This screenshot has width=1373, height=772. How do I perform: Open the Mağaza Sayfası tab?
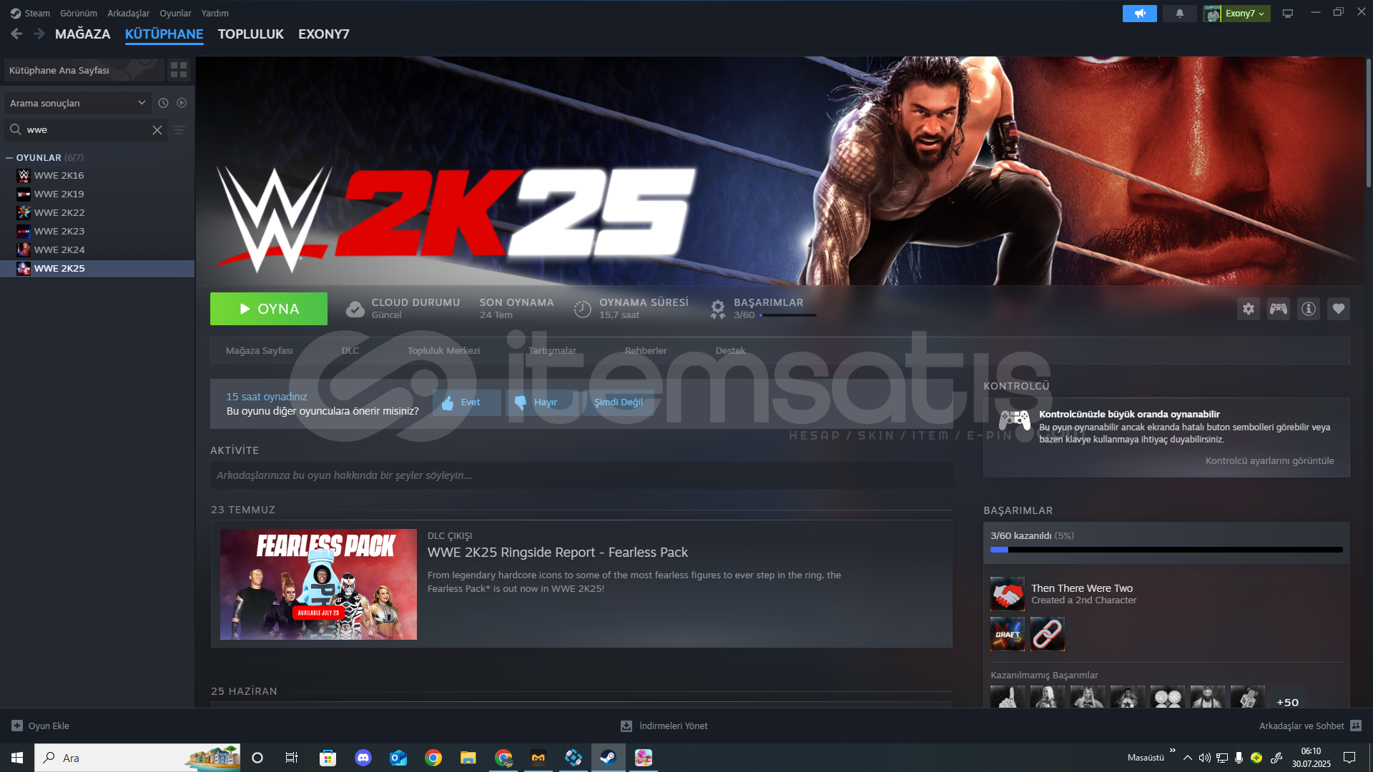260,350
